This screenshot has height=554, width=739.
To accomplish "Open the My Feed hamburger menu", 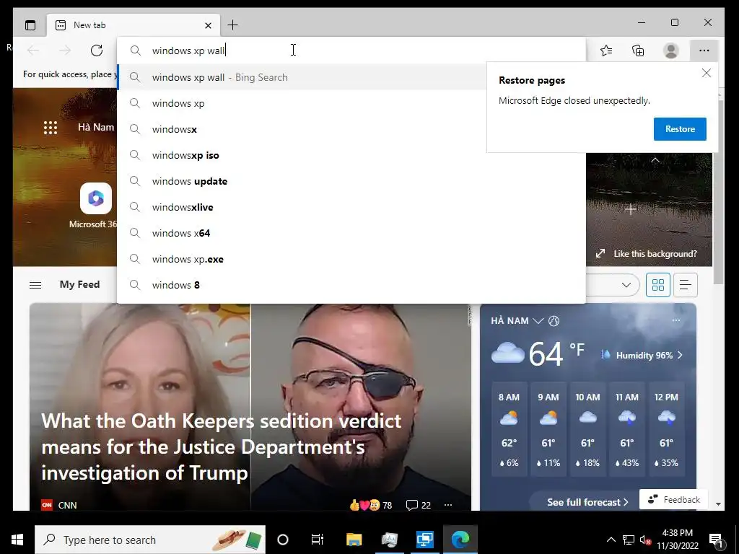I will pos(35,285).
